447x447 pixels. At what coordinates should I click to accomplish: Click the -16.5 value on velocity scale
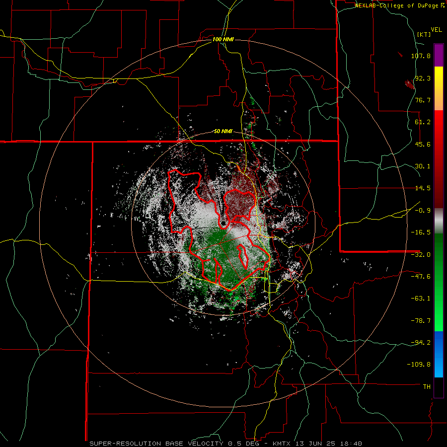coord(421,232)
